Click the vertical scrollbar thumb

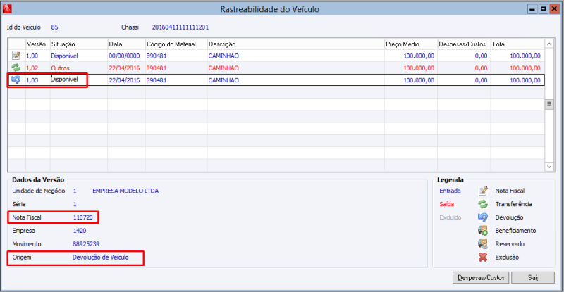coord(549,104)
